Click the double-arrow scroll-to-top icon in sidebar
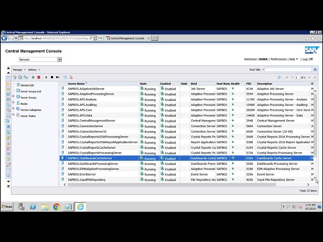 pyautogui.click(x=9, y=68)
